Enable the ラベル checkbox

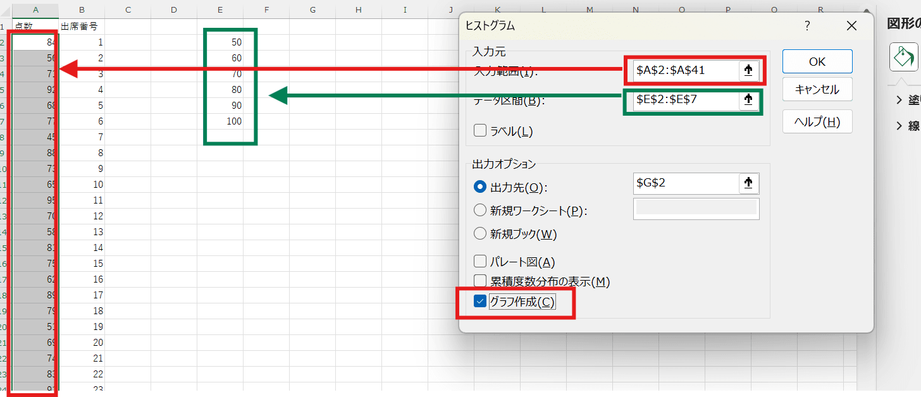[x=480, y=131]
